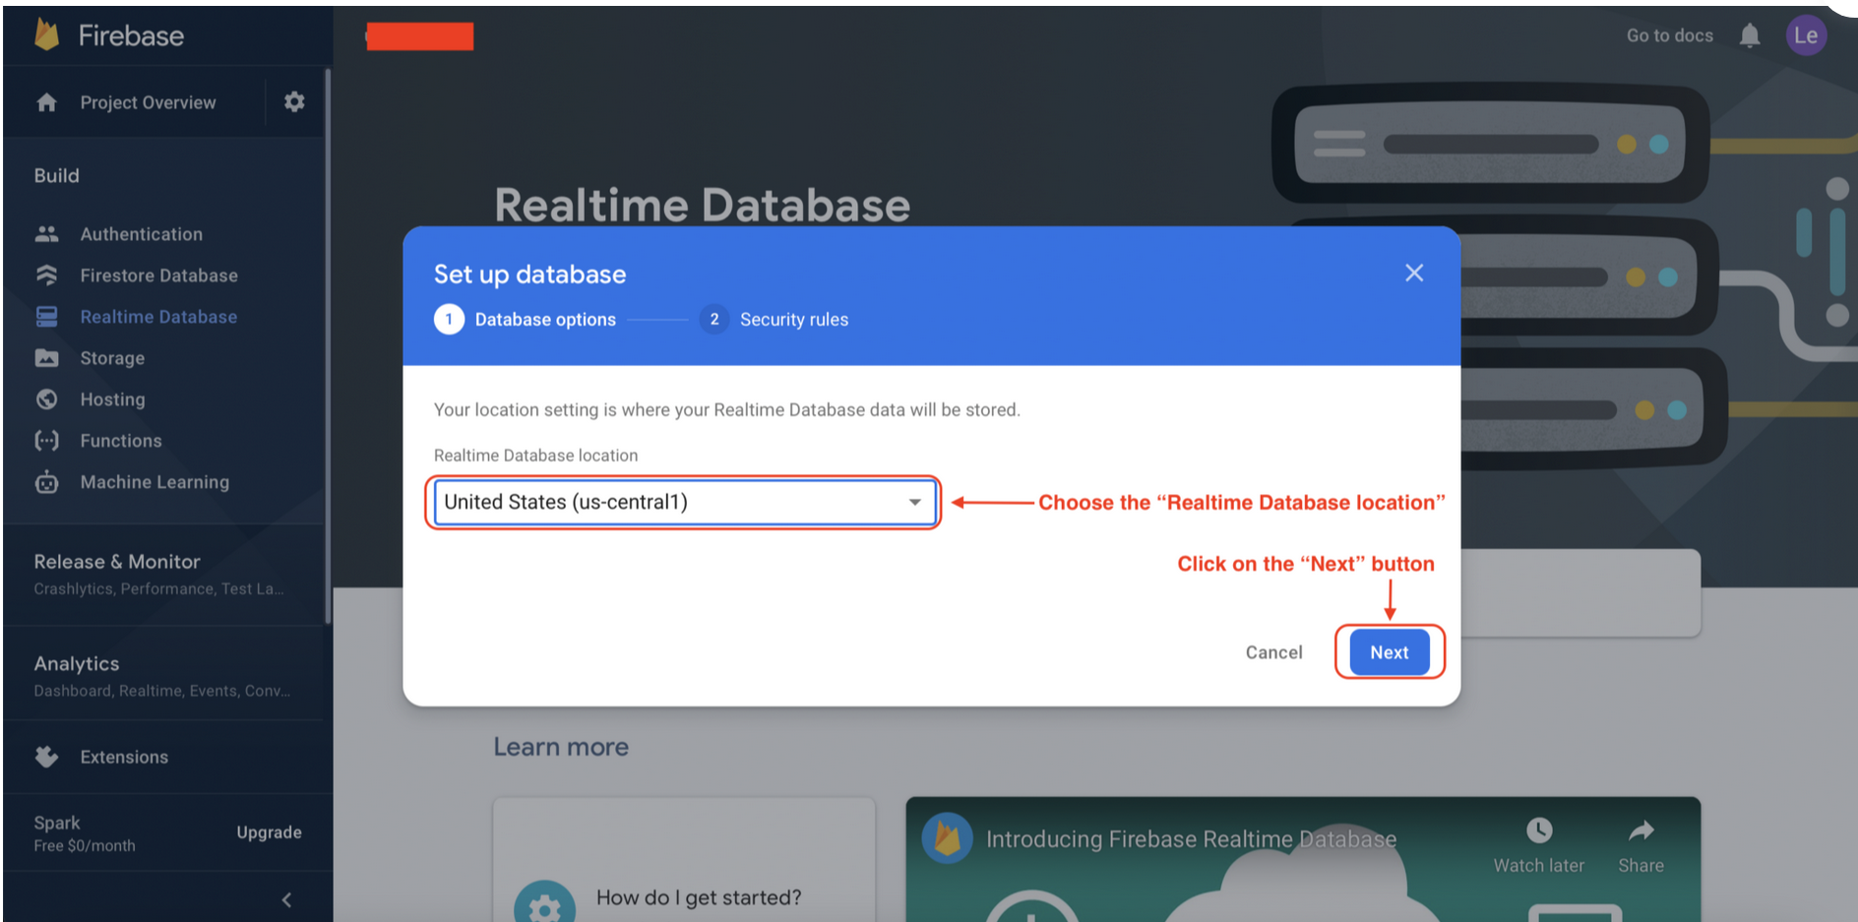Select step 2 Security rules
This screenshot has width=1858, height=922.
tap(774, 320)
